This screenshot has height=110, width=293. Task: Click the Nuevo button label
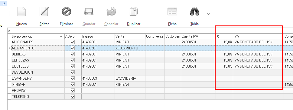(x=21, y=24)
